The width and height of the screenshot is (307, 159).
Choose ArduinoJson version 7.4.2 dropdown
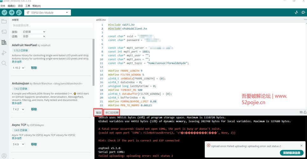point(18,109)
